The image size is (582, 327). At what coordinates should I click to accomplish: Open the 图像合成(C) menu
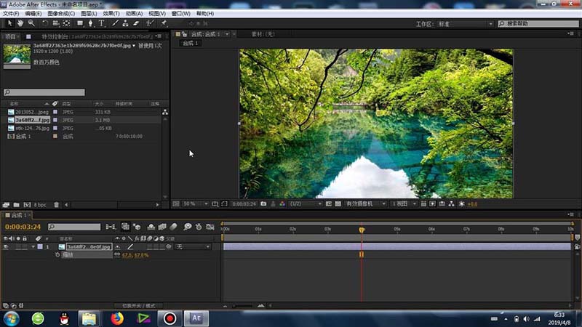[x=61, y=13]
